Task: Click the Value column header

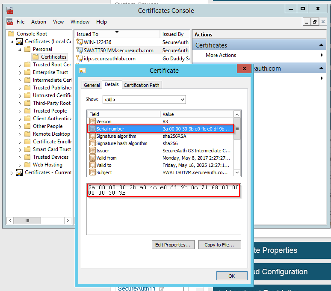Action: coord(197,114)
